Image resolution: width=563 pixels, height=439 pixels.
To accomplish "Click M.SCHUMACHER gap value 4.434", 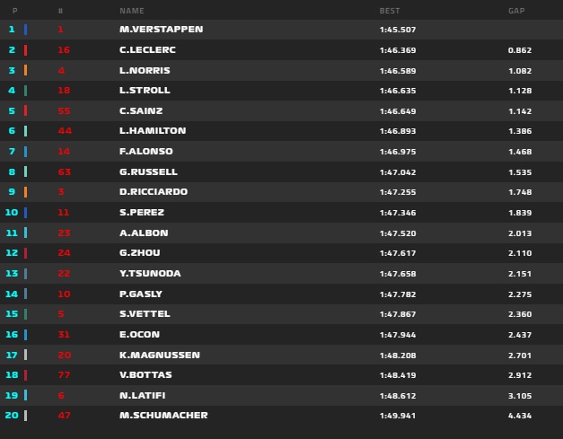I will (520, 416).
